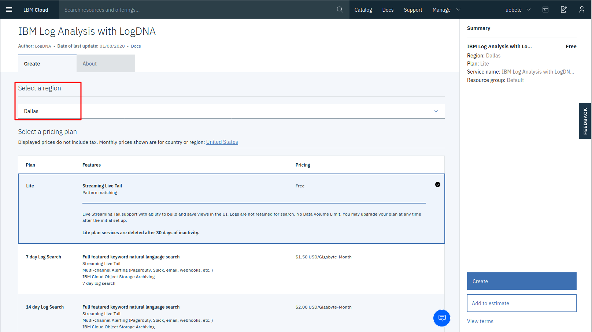Viewport: 592px width, 332px height.
Task: Expand the Dallas region dropdown
Action: (232, 111)
